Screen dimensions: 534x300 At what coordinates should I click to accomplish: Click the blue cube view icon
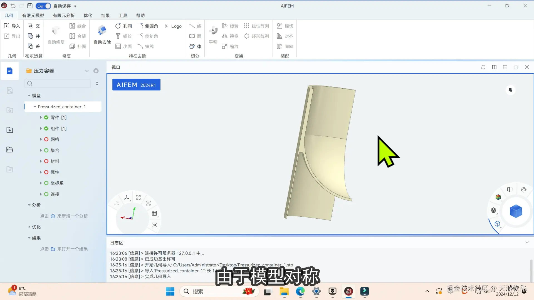tap(516, 211)
